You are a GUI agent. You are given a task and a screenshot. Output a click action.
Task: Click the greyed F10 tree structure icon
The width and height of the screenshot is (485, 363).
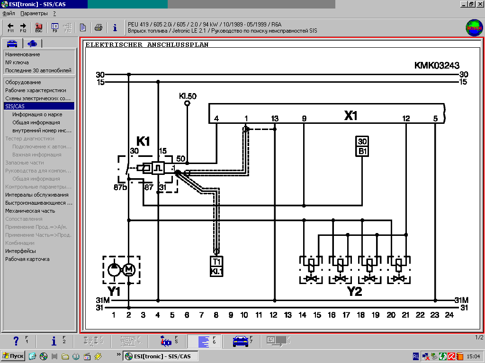coord(67,27)
